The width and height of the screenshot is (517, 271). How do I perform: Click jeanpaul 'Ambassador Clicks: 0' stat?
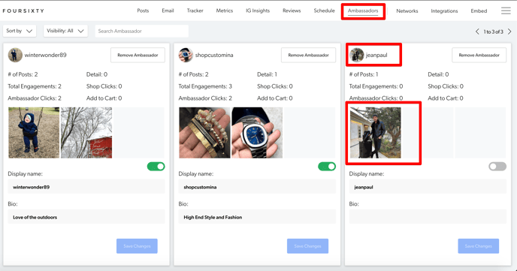[376, 98]
